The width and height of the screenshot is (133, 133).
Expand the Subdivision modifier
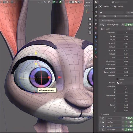[x=101, y=130]
